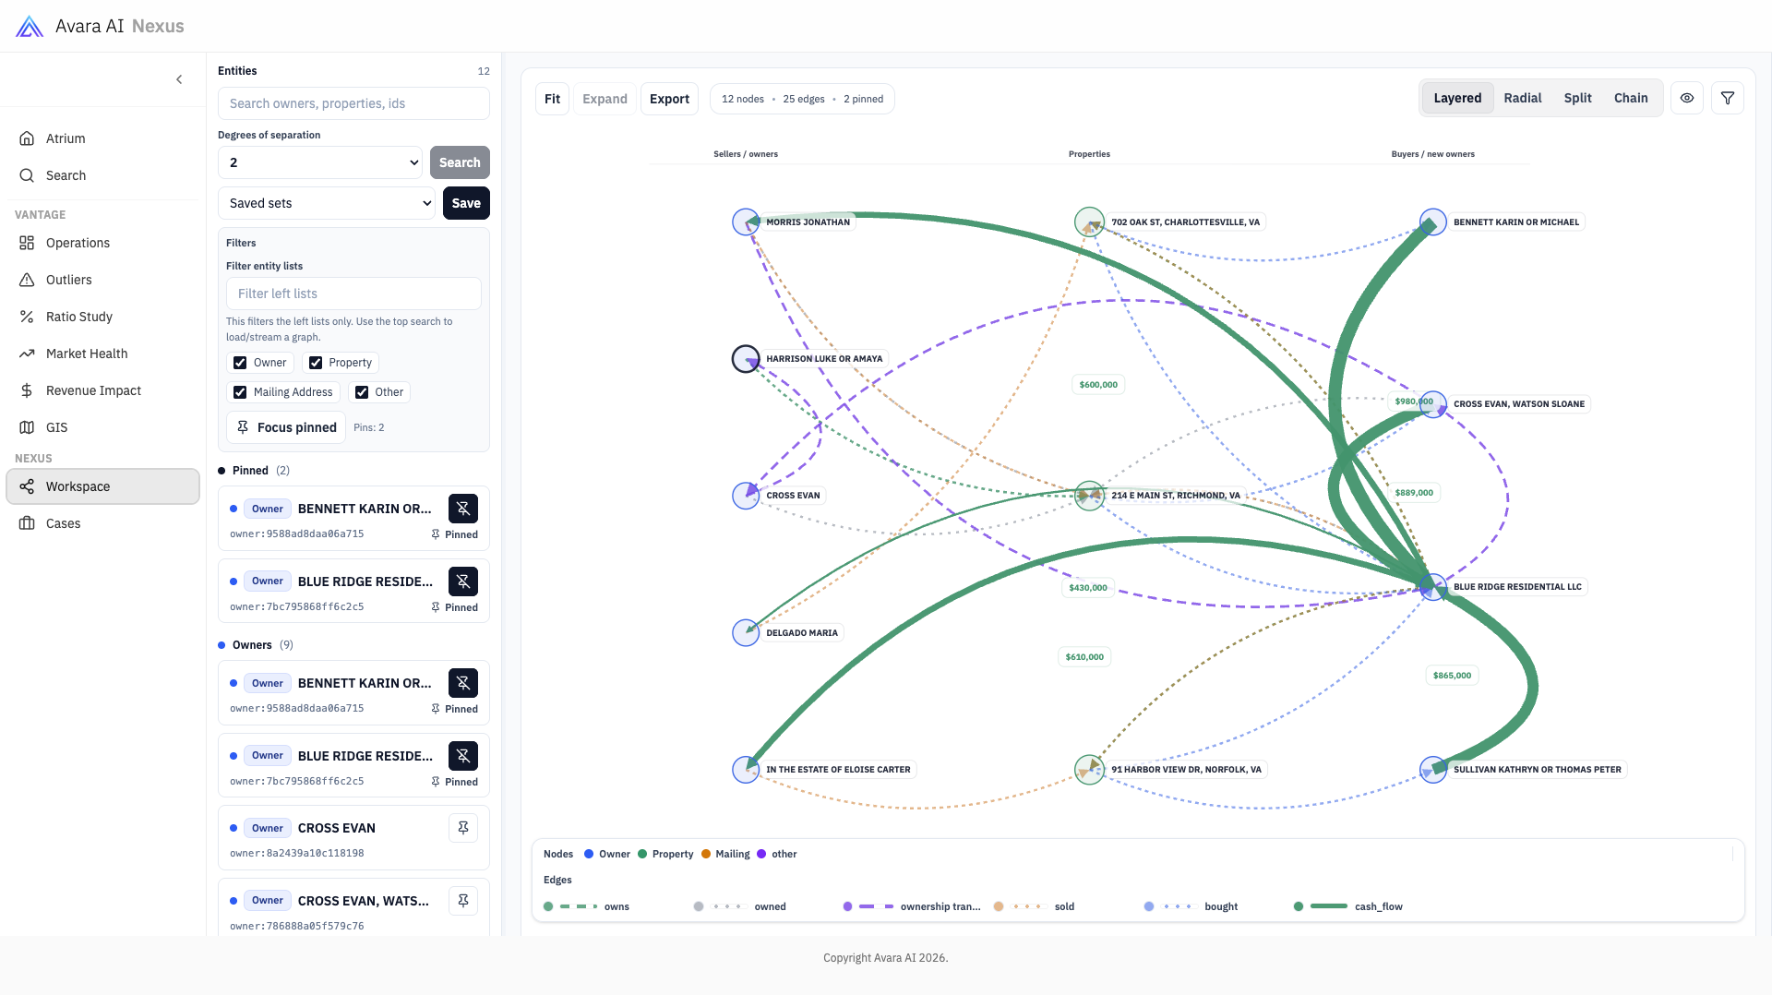Click the BLUE RIDGE RESIDENTIAL LLC graph node
The height and width of the screenshot is (995, 1772).
pos(1432,587)
